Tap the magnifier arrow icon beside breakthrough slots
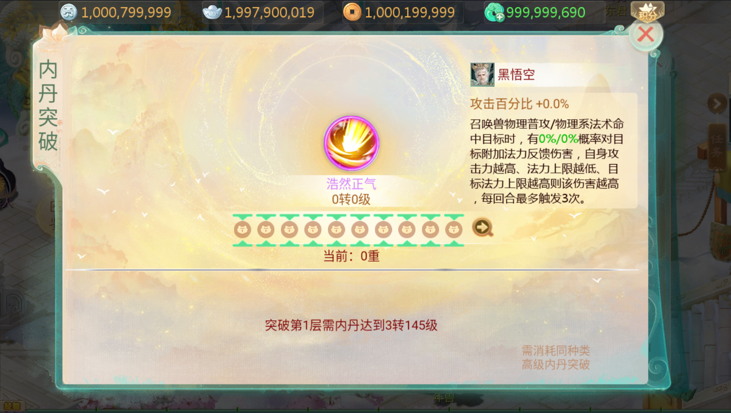The height and width of the screenshot is (413, 731). tap(483, 228)
